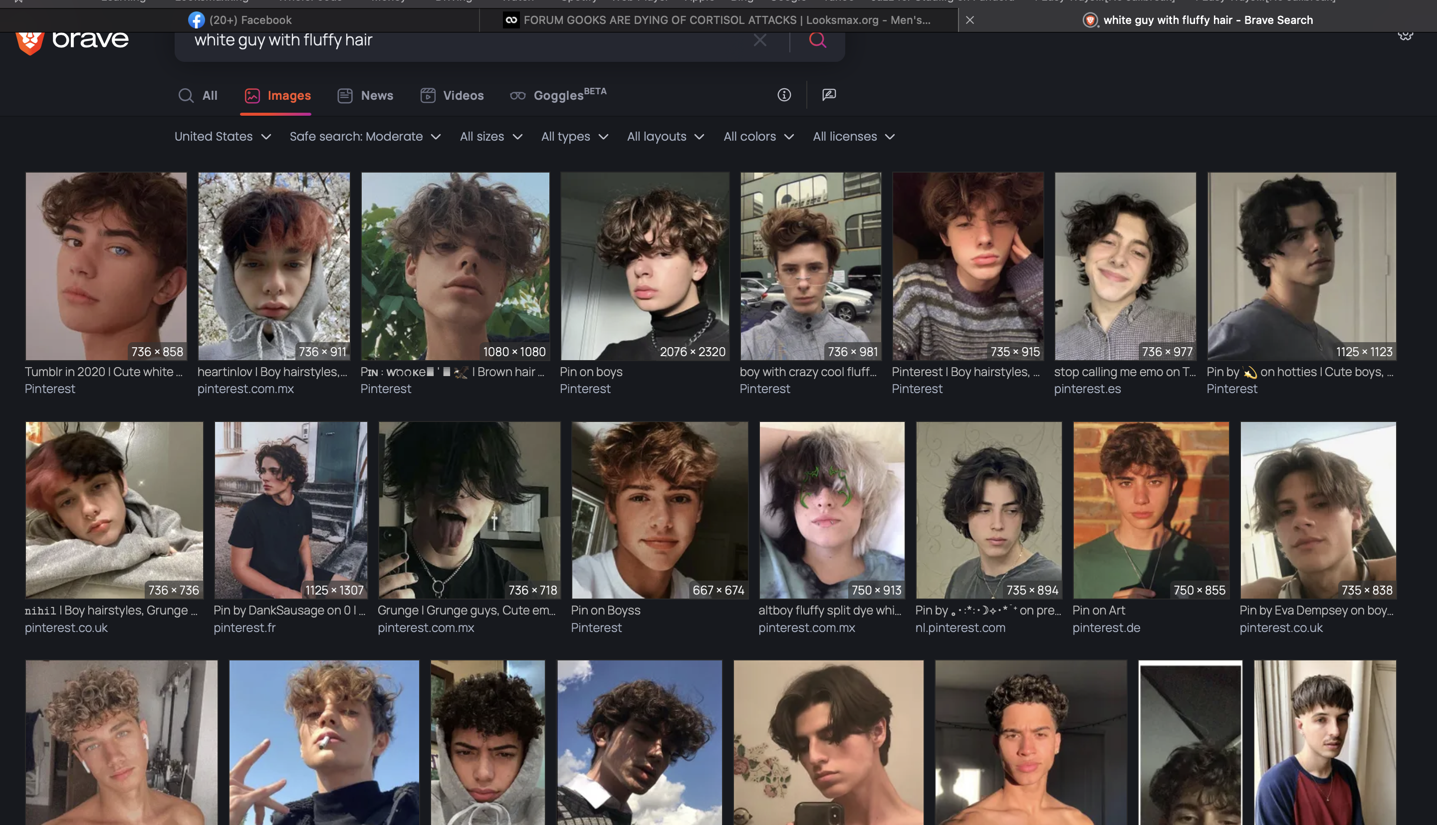Open the All colors filter dropdown
Viewport: 1437px width, 825px height.
(759, 137)
